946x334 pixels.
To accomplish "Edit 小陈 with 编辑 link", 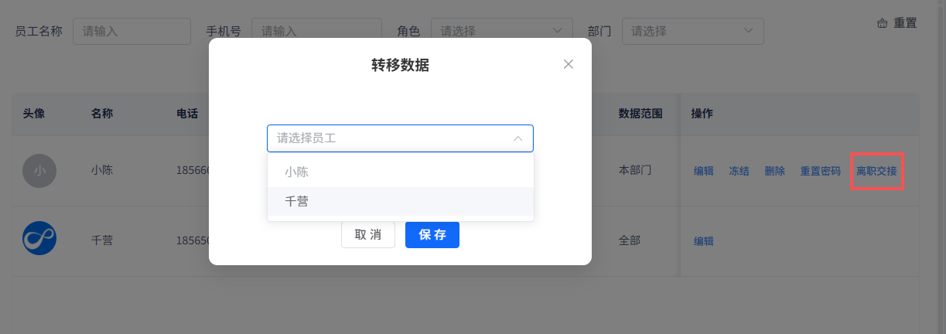I will click(703, 172).
